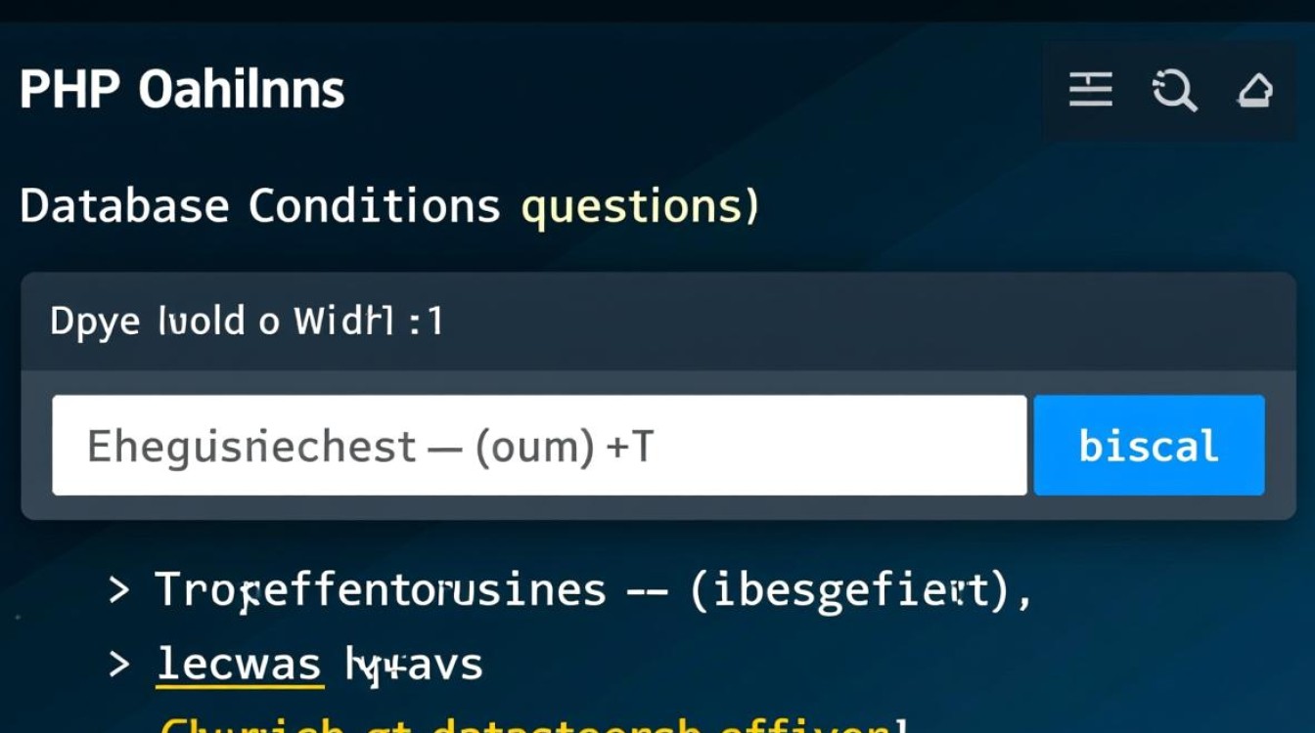Viewport: 1315px width, 733px height.
Task: Expand the Troreffentorusines item chevron
Action: 119,590
